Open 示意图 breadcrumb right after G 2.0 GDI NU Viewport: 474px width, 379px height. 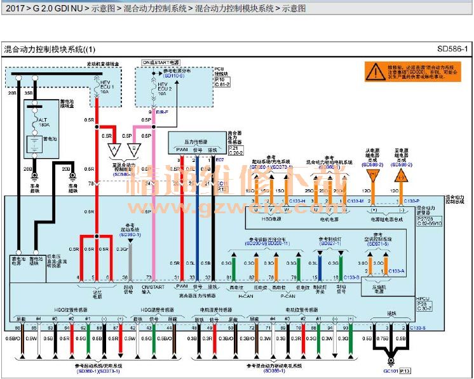coord(103,8)
